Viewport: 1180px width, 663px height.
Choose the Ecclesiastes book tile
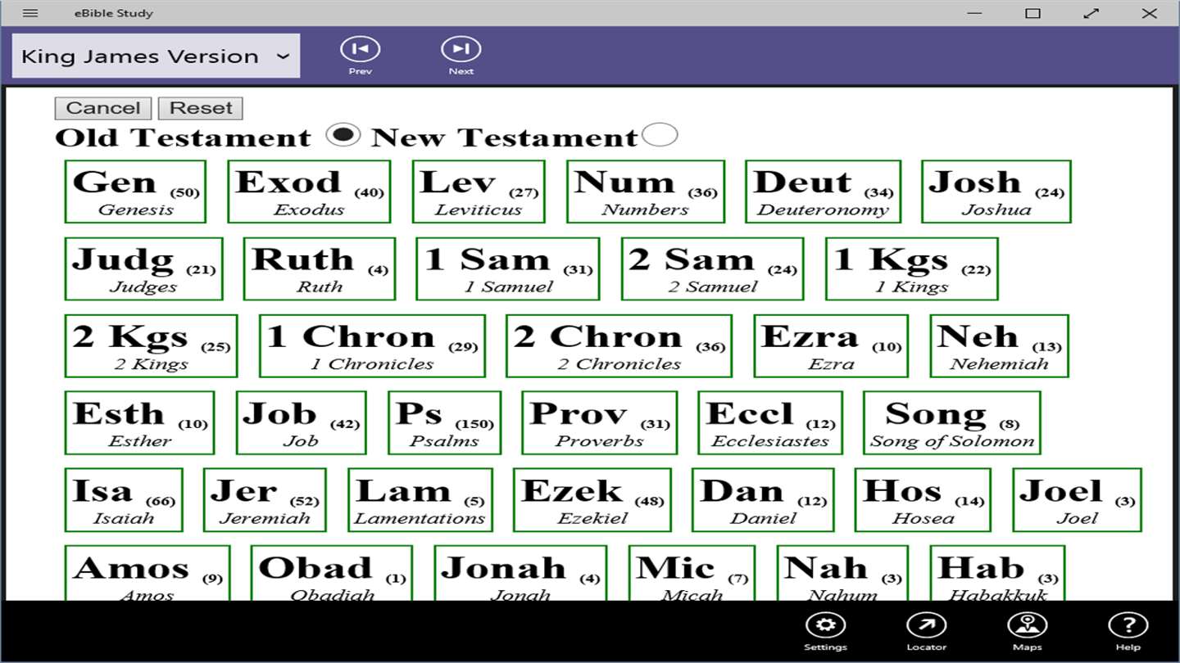pos(770,422)
